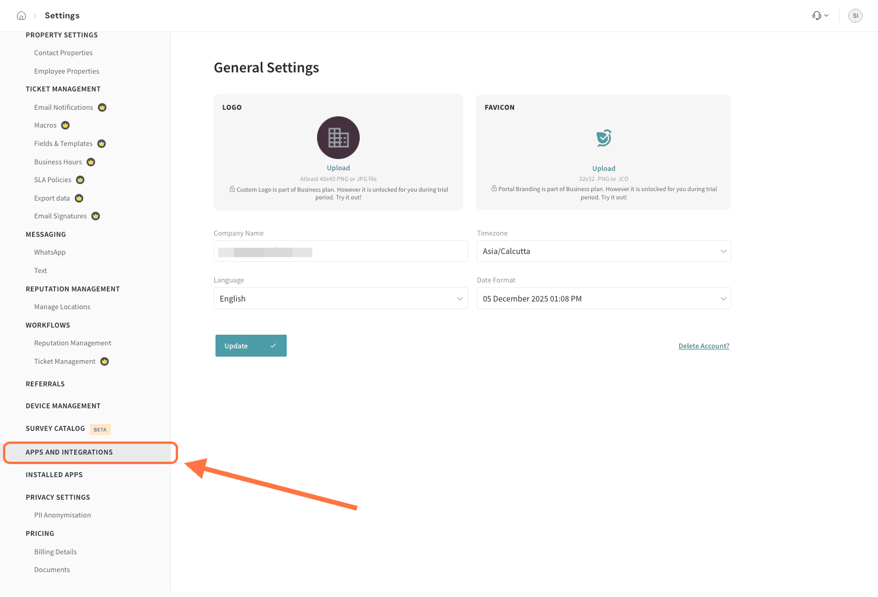Click crown icon next to SLA Policies
The image size is (878, 597).
[x=80, y=180]
